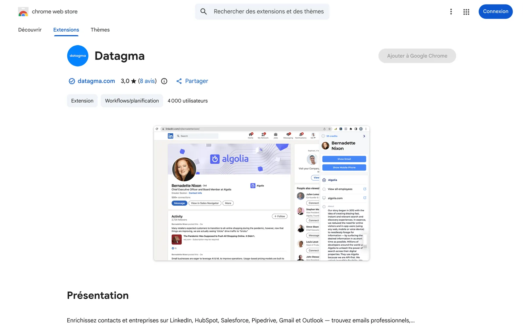Open the three-dot more options menu
The image size is (523, 326).
(451, 12)
